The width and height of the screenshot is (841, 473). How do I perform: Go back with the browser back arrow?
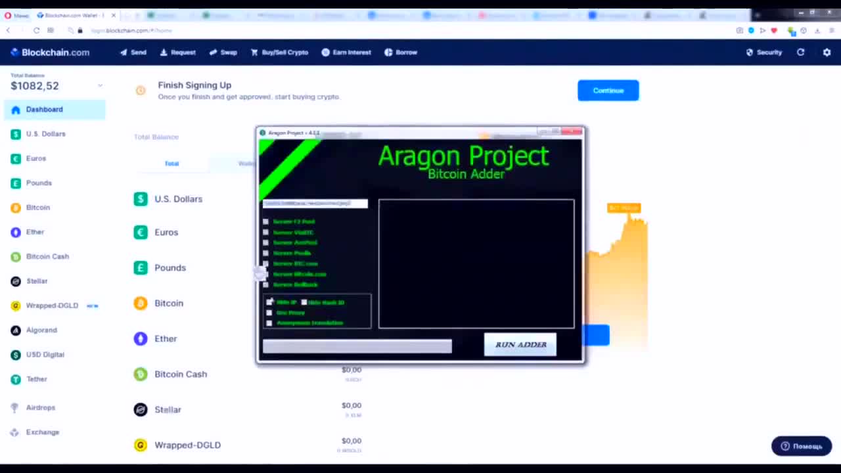pyautogui.click(x=8, y=30)
